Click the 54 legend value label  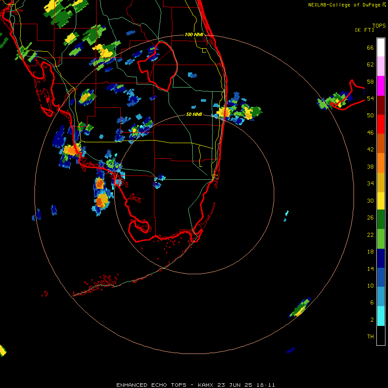370,98
